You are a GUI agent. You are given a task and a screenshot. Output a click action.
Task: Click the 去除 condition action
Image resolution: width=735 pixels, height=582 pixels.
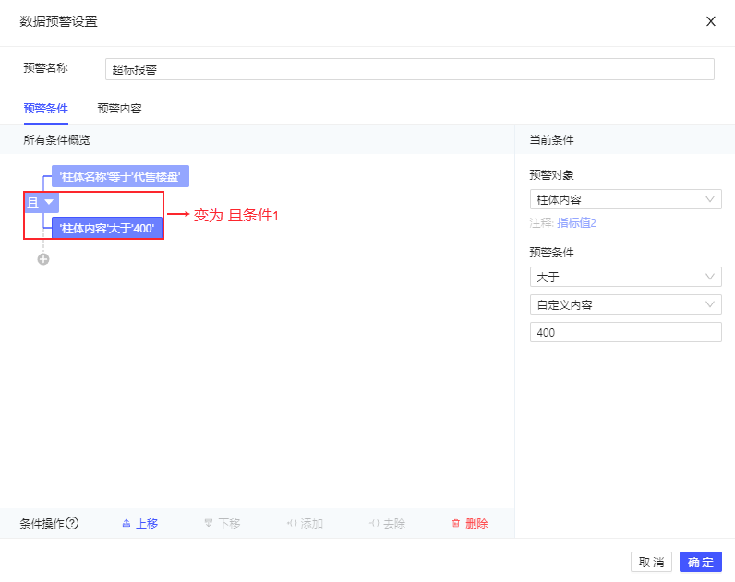pyautogui.click(x=387, y=523)
